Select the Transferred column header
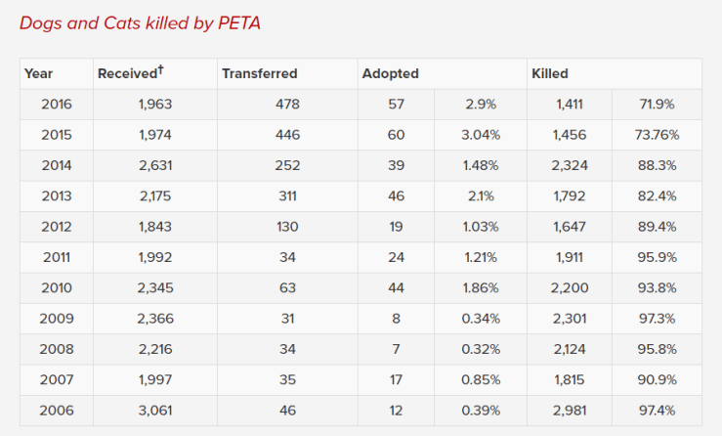722x436 pixels. 260,73
